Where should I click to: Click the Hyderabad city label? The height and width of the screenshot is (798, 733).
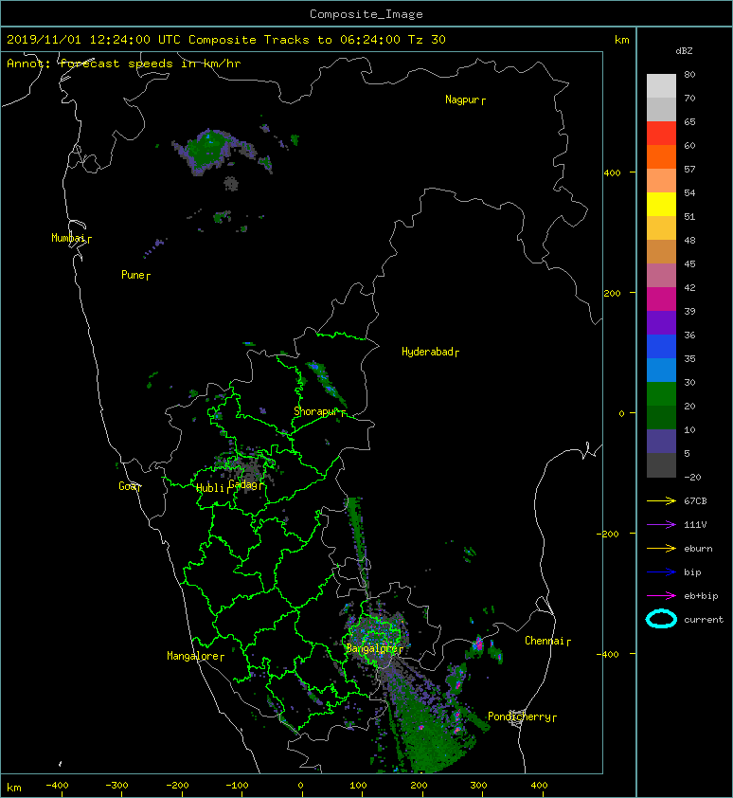pyautogui.click(x=427, y=352)
